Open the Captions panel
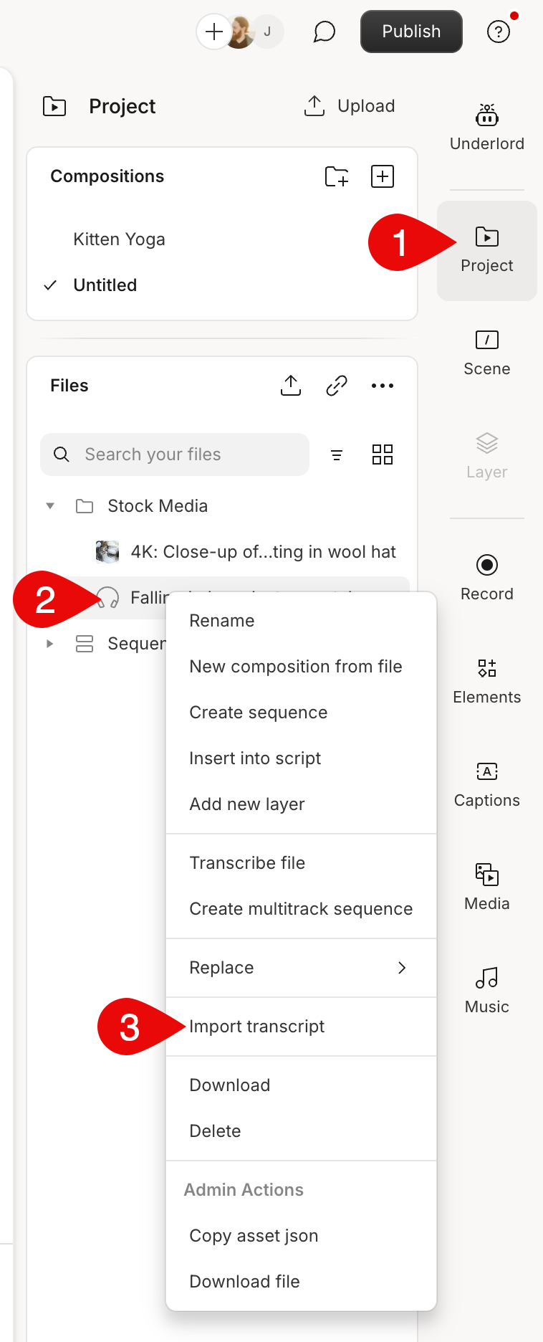This screenshot has height=1342, width=543. point(486,784)
